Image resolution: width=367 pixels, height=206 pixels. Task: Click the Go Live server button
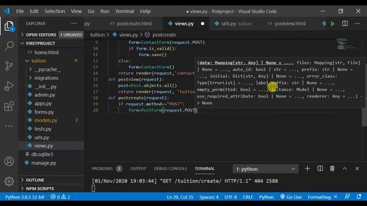291,197
